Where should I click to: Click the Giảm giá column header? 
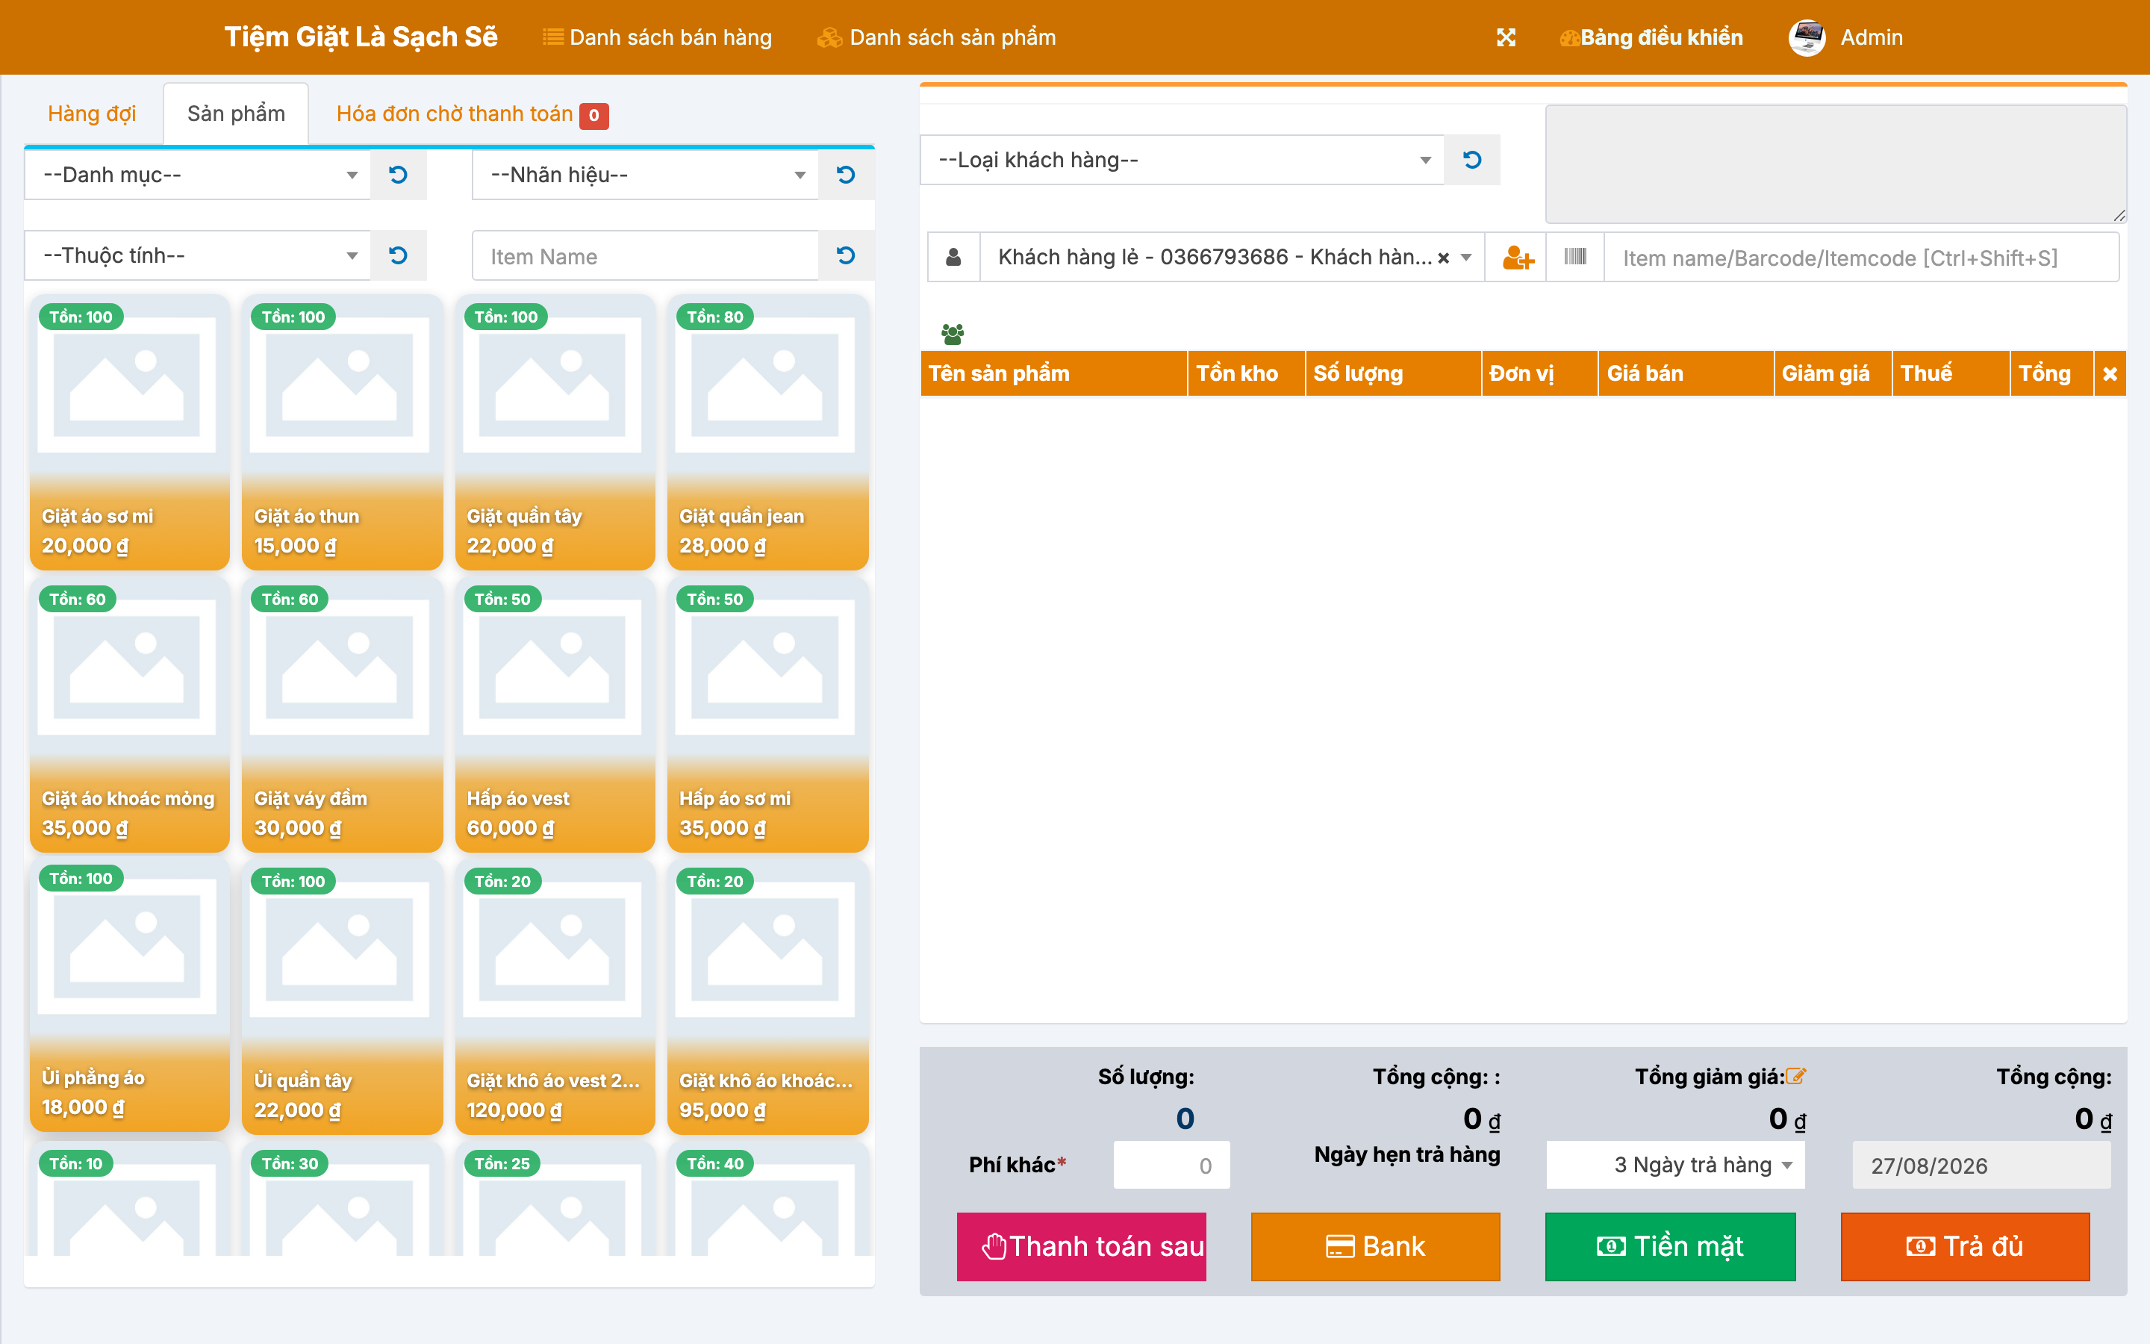(1833, 374)
